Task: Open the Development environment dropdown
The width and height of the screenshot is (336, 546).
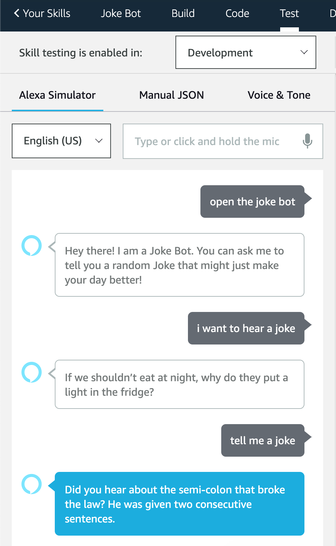Action: (245, 52)
